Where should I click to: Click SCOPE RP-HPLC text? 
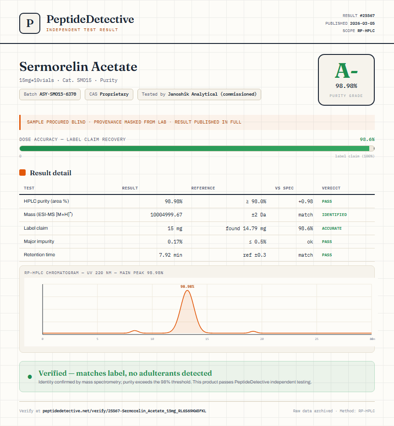pyautogui.click(x=359, y=31)
